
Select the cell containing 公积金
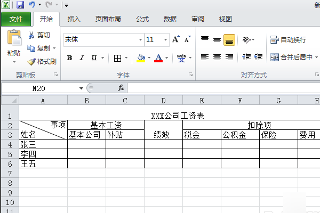[240, 135]
